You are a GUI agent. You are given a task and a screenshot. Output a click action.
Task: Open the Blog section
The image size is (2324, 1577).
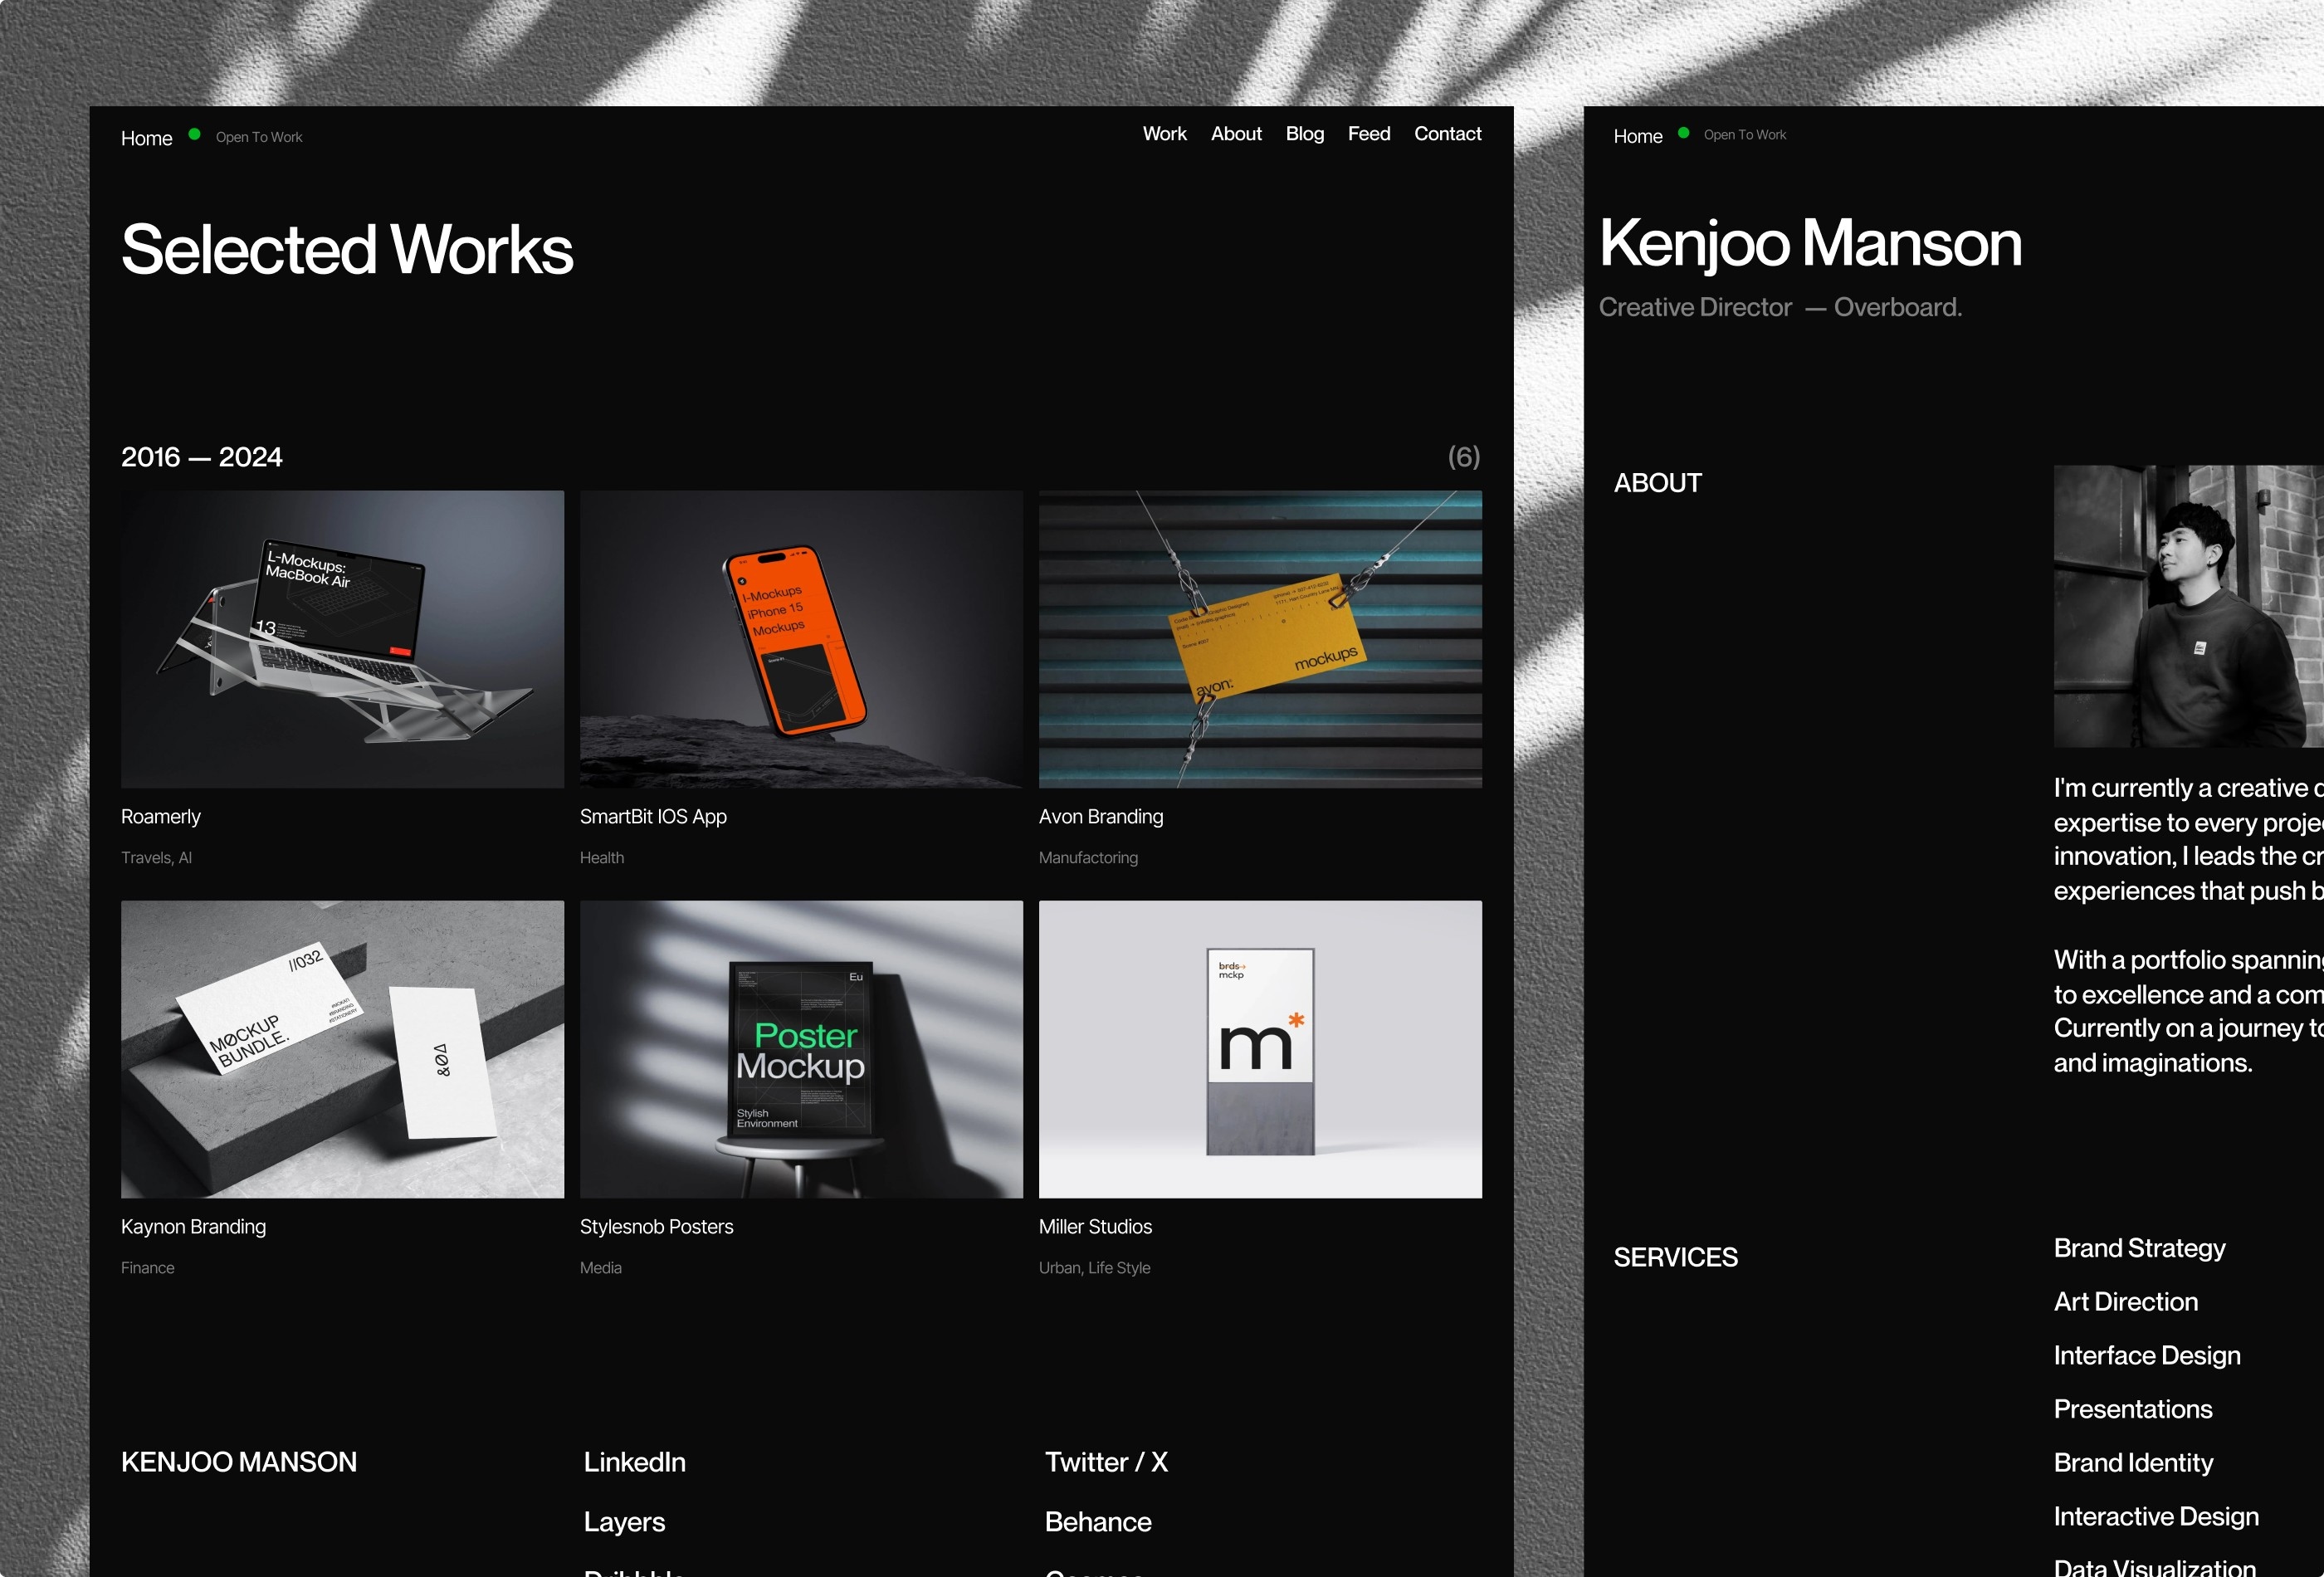(x=1304, y=133)
